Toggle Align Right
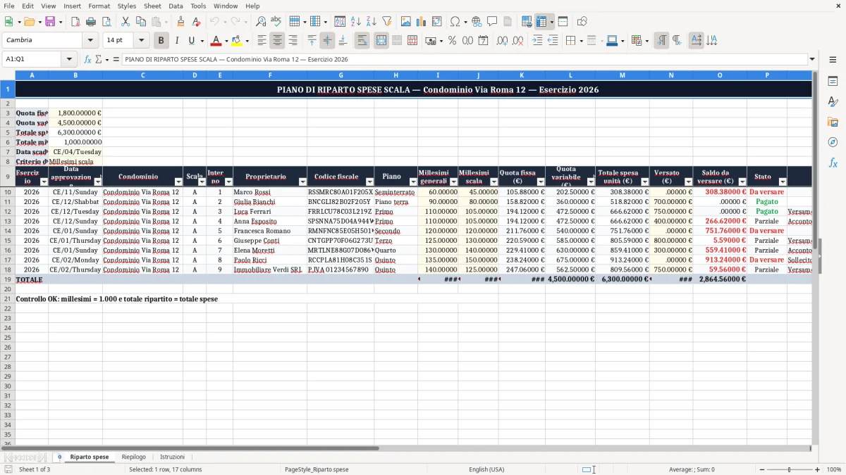Image resolution: width=846 pixels, height=475 pixels. [293, 41]
